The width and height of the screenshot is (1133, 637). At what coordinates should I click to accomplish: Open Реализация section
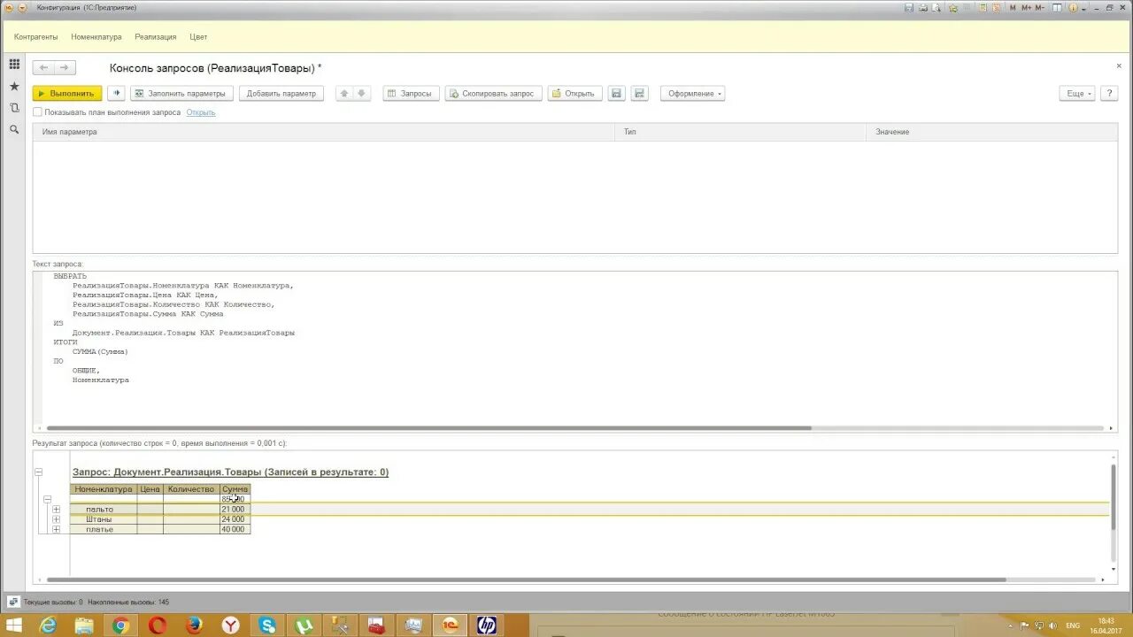[156, 37]
